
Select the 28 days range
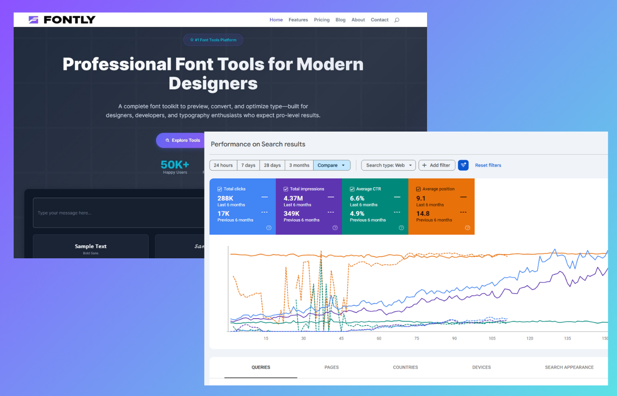(x=272, y=165)
